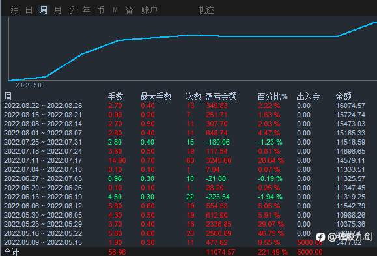This screenshot has height=256, width=377.
Task: Click total lots value 56.96
Action: [117, 252]
